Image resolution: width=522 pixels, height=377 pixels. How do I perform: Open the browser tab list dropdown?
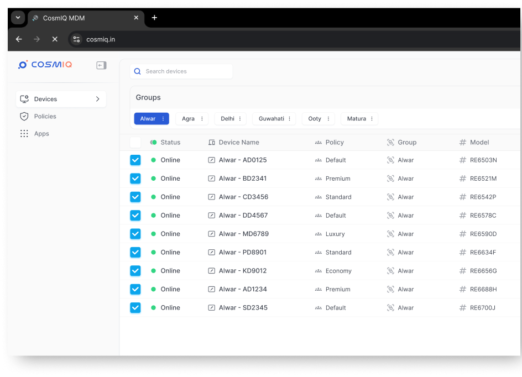click(18, 18)
